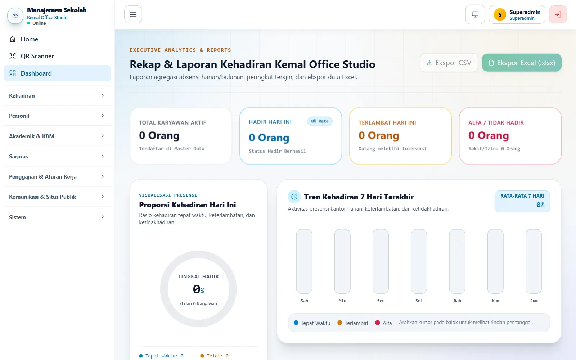Click the Hadir Hari Ini card
The width and height of the screenshot is (576, 360).
tap(291, 136)
